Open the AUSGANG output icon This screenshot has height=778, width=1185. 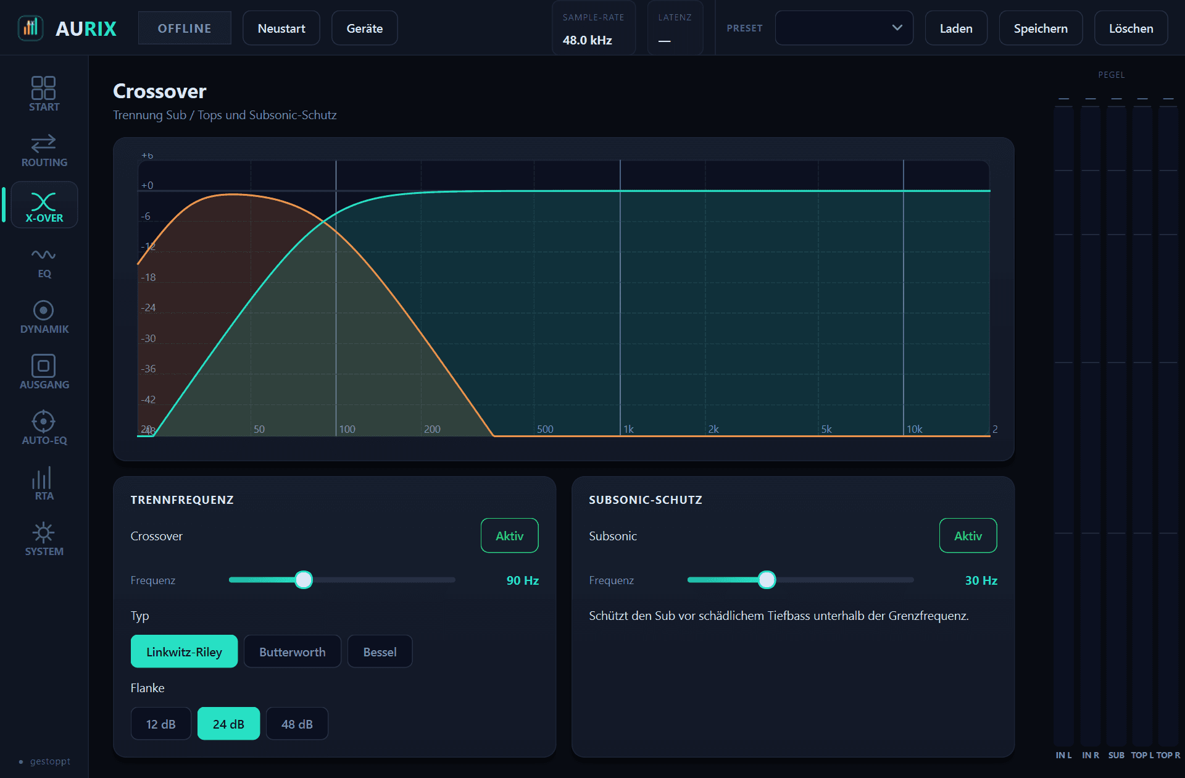click(x=43, y=366)
